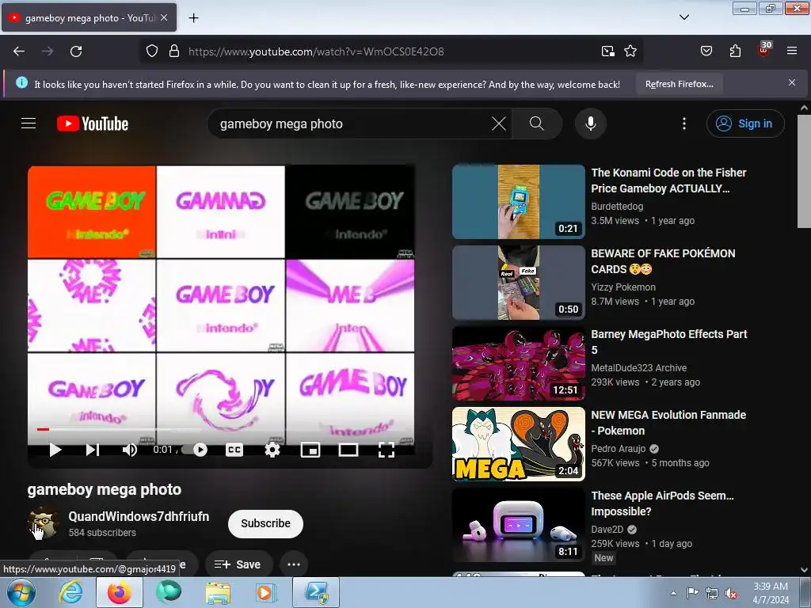Click the Pedro Araujo channel name
The width and height of the screenshot is (811, 608).
[x=618, y=448]
